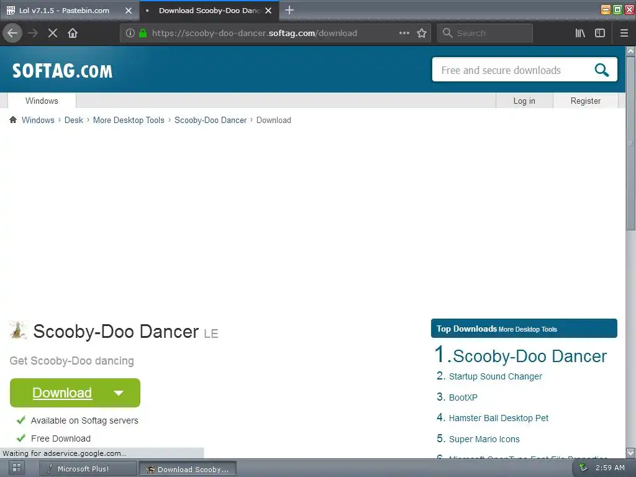This screenshot has width=636, height=477.
Task: Select the Download Scooby-Doo Dancer tab
Action: [209, 11]
